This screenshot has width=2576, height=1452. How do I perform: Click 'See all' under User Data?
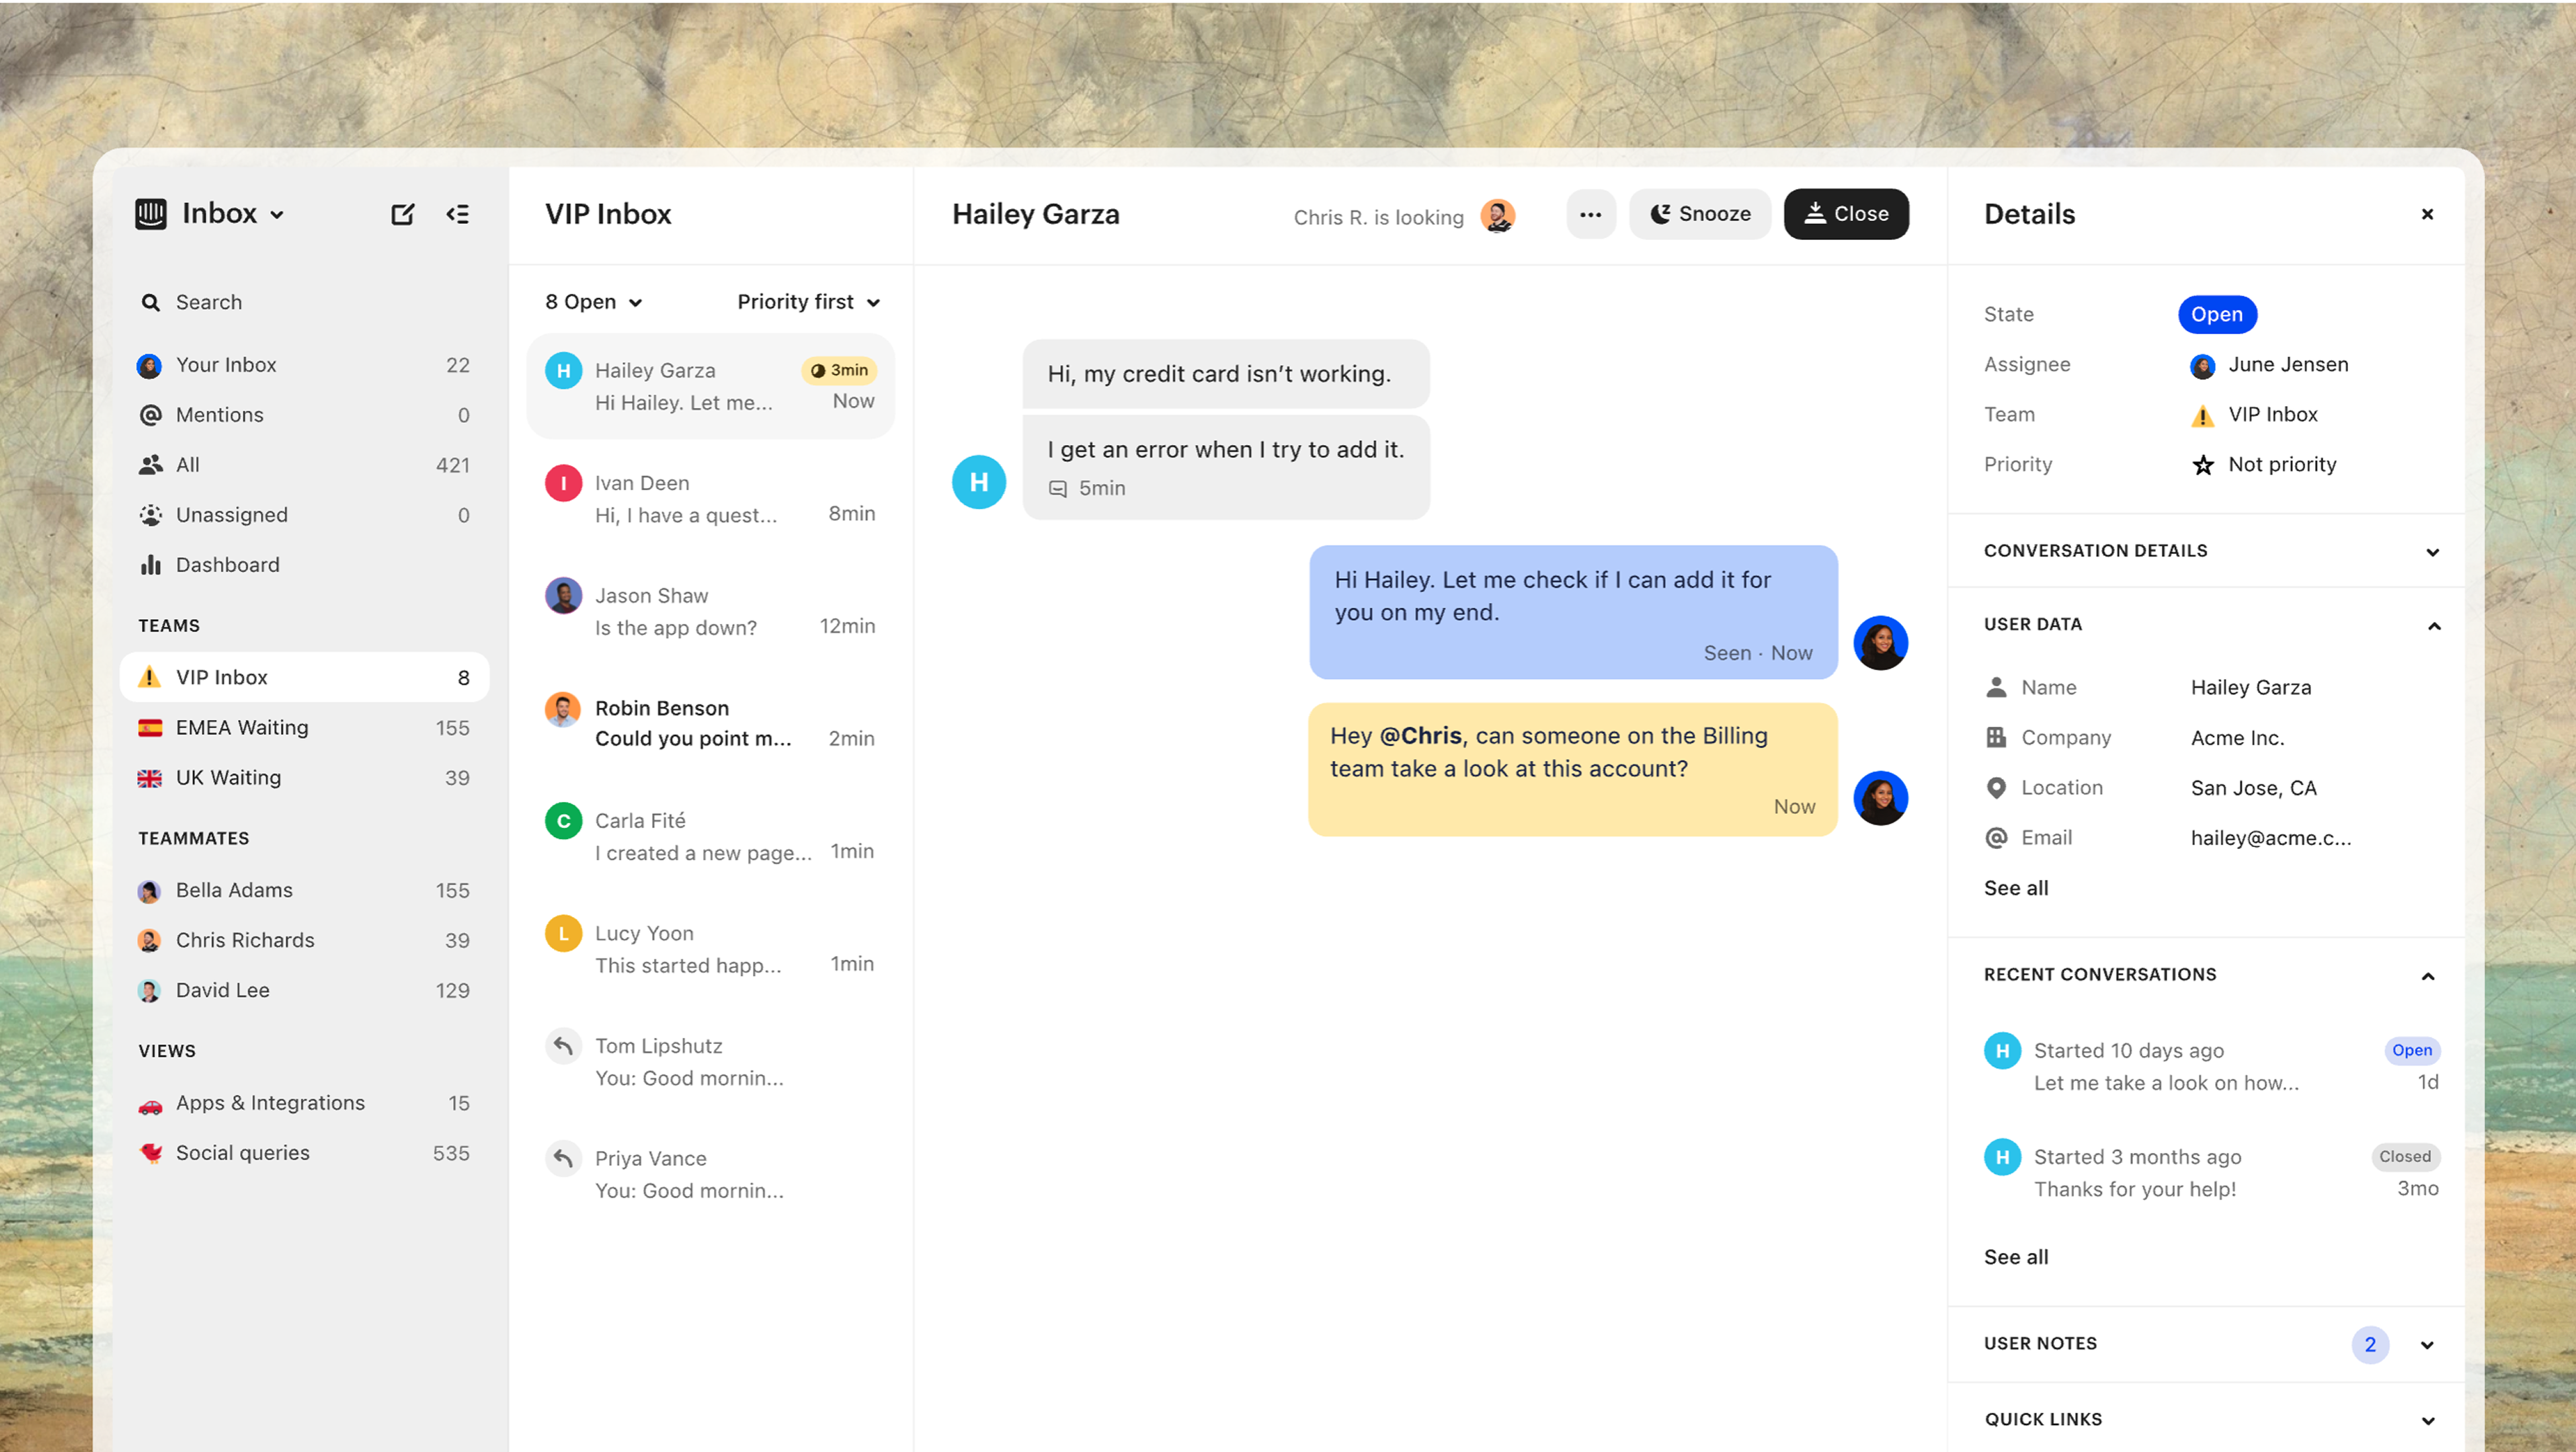(x=2015, y=887)
